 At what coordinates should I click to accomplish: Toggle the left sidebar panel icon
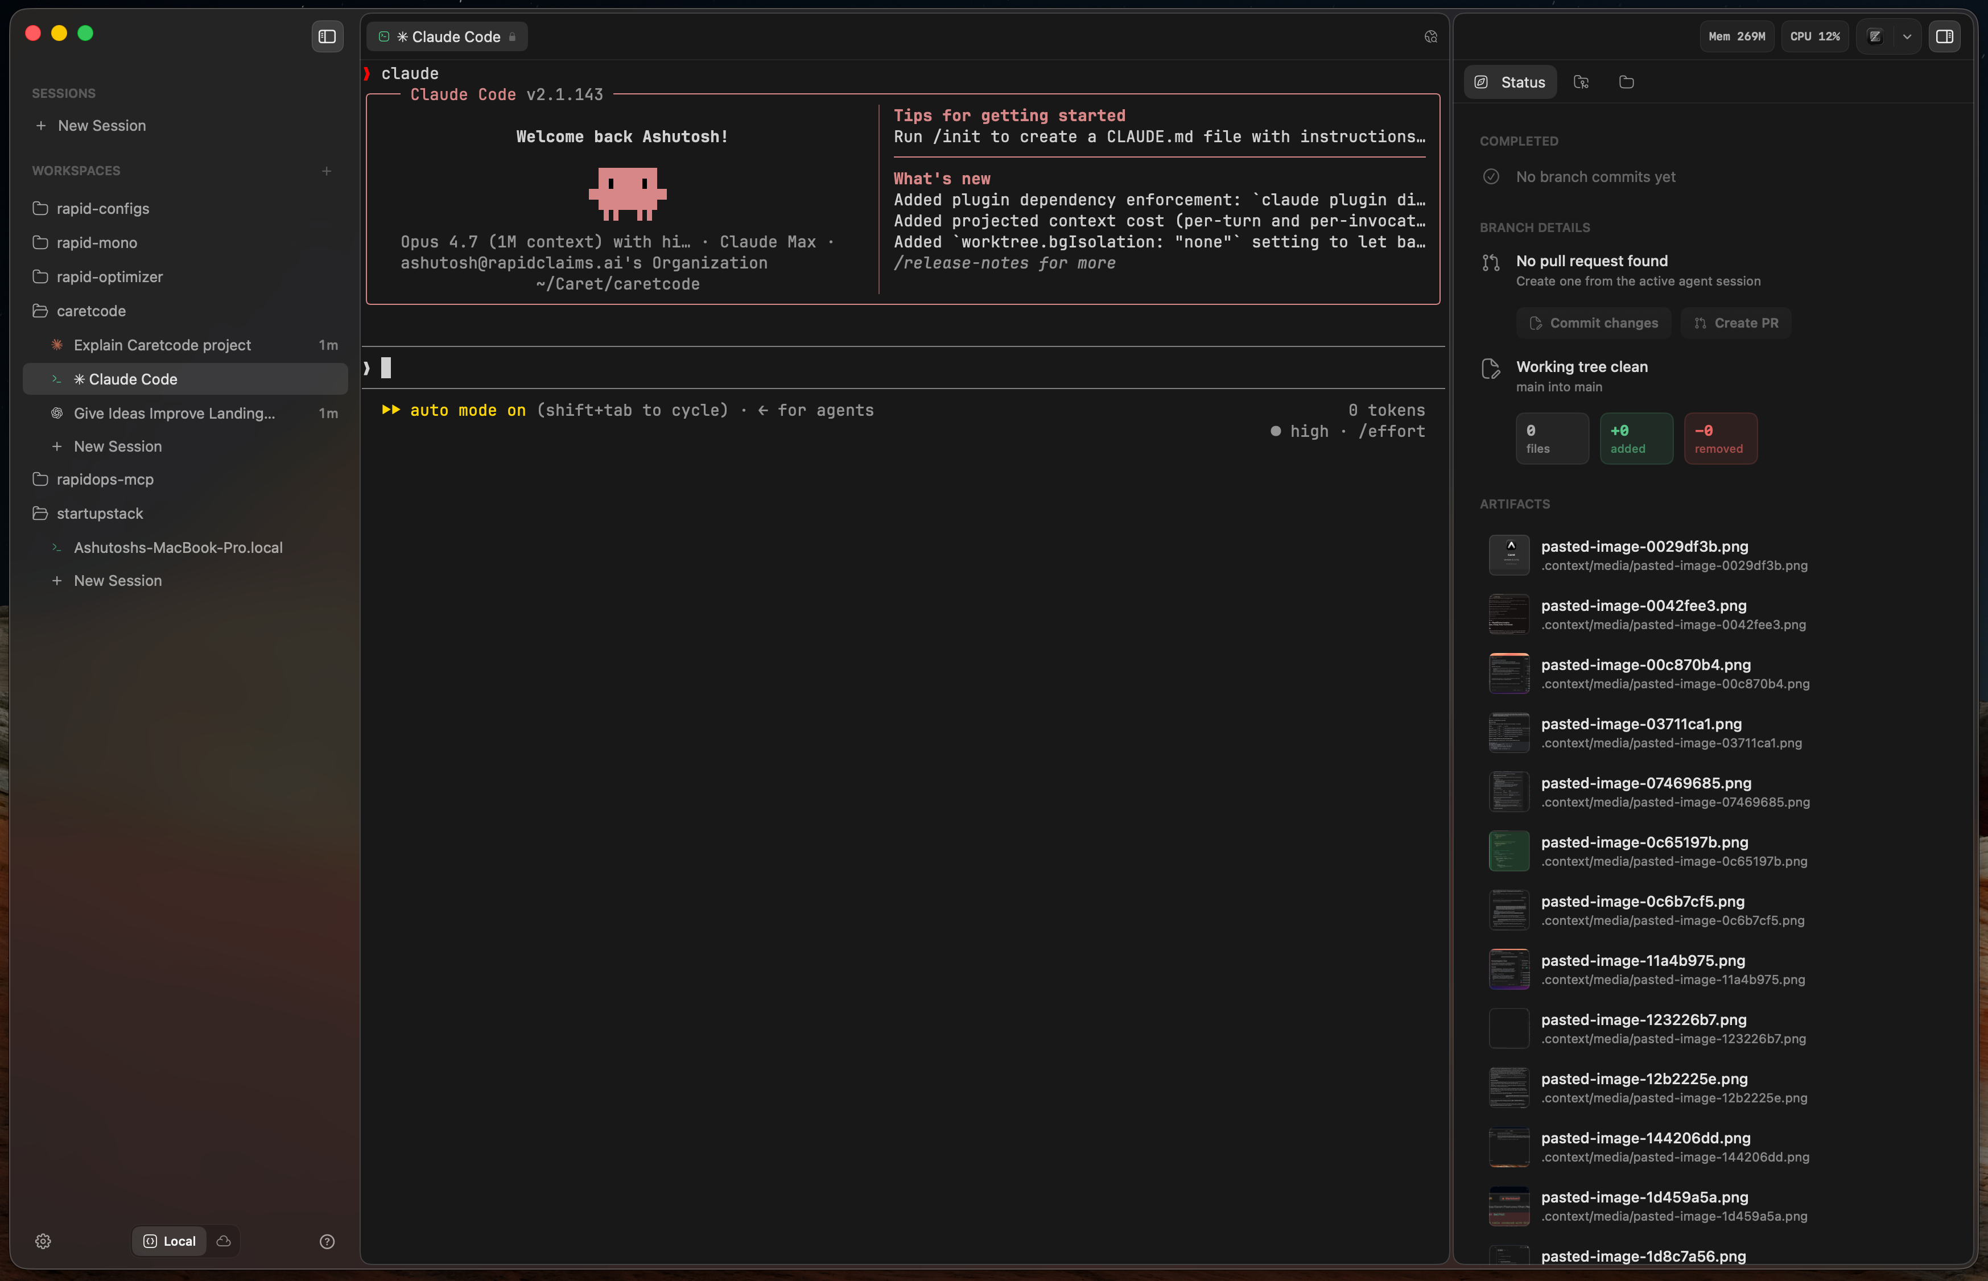pos(327,36)
